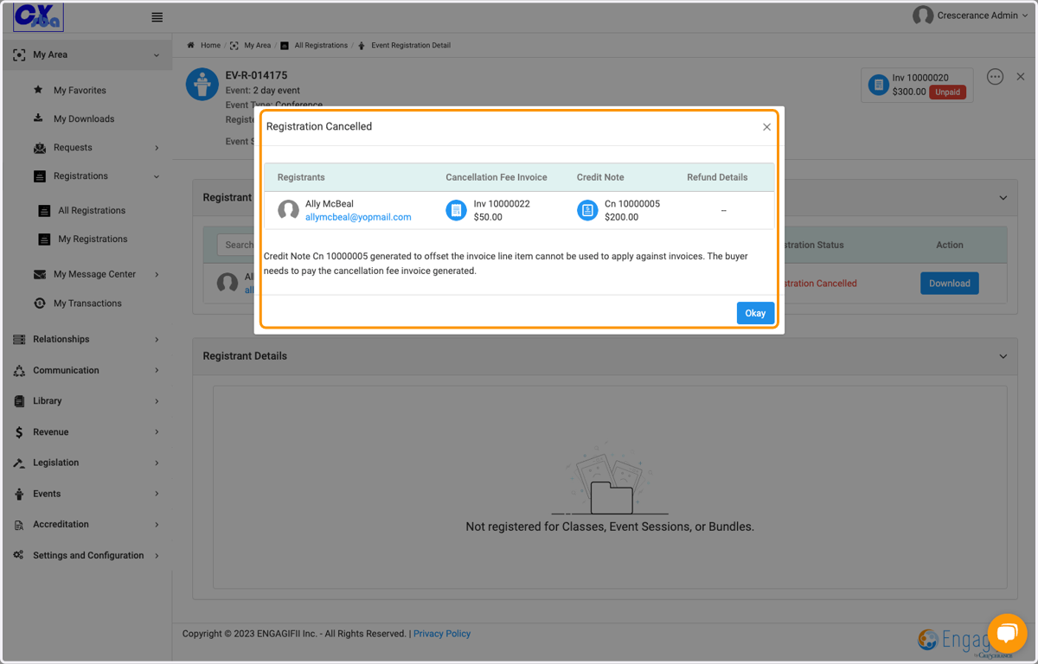Expand the Requests submenu
The height and width of the screenshot is (664, 1038).
(x=157, y=148)
